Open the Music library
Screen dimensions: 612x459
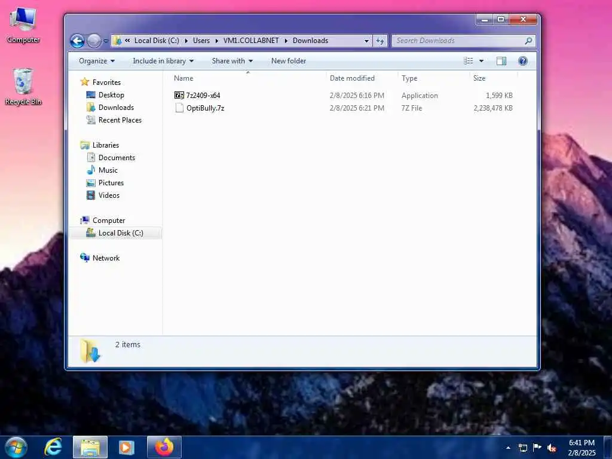(x=108, y=170)
